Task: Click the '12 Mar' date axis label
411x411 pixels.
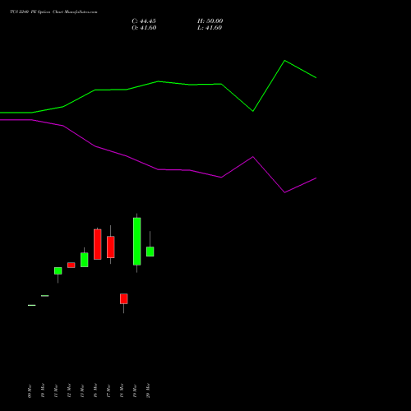Action: coord(69,390)
